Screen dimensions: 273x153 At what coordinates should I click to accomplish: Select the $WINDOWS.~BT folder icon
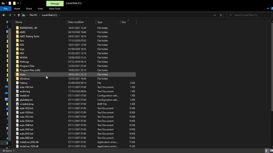pos(17,28)
